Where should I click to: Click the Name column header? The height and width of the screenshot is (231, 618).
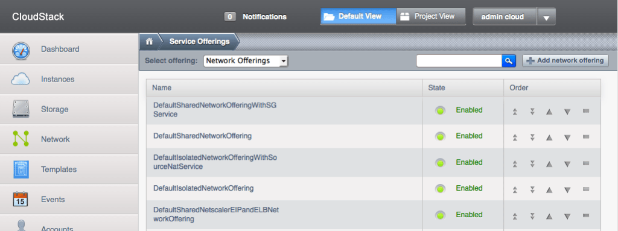click(284, 88)
